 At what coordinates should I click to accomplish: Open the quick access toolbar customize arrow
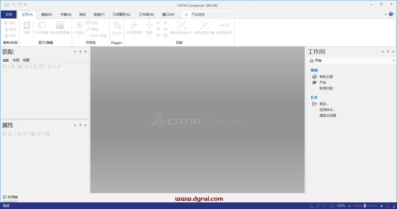(25, 5)
